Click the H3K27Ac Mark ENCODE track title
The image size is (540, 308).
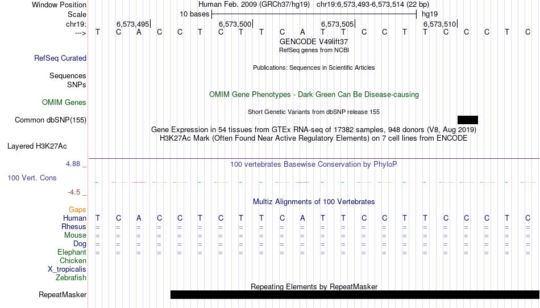pos(314,138)
